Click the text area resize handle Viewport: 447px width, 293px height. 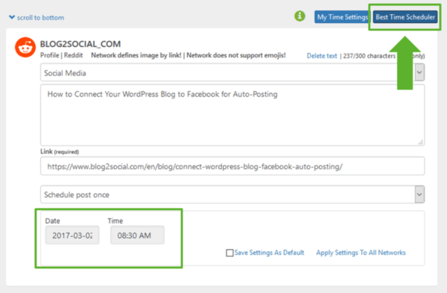coord(421,142)
